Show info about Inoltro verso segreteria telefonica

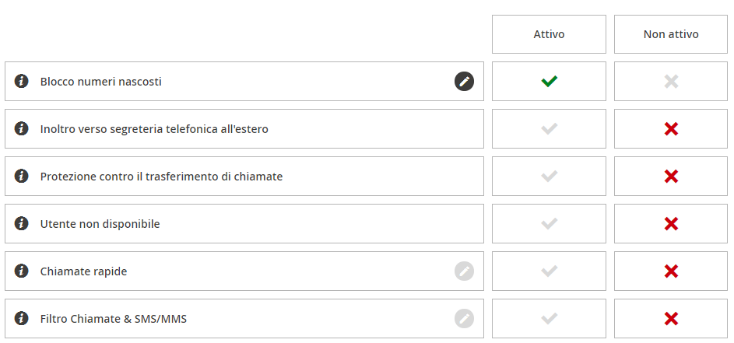21,128
